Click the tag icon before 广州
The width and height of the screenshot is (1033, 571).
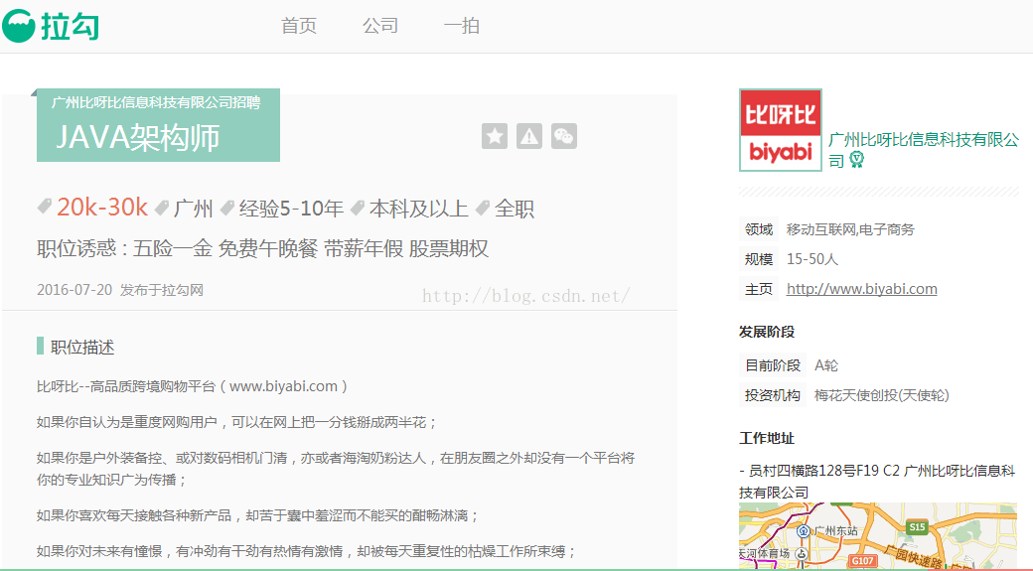pyautogui.click(x=161, y=209)
